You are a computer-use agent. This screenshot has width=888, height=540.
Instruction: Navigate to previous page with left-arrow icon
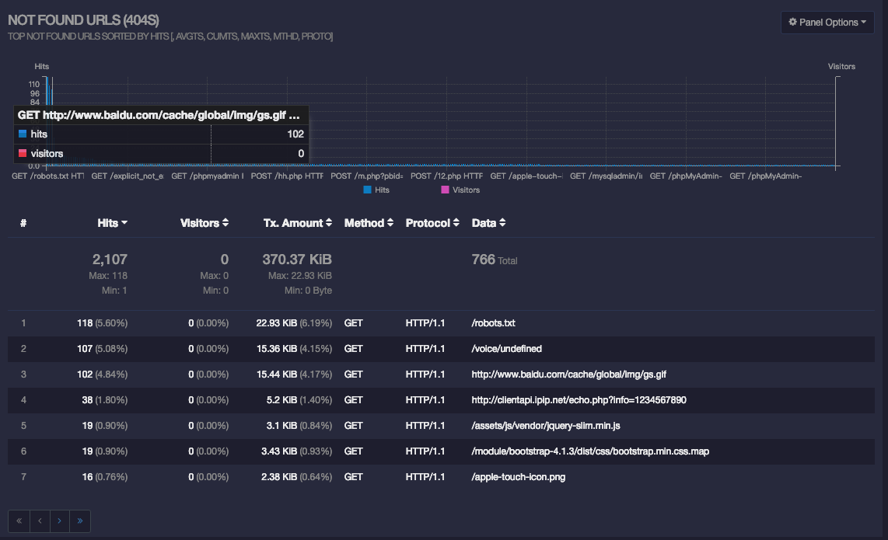[40, 521]
